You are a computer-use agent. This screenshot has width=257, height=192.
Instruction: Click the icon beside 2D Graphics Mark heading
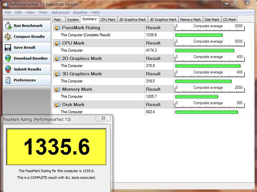click(57, 58)
